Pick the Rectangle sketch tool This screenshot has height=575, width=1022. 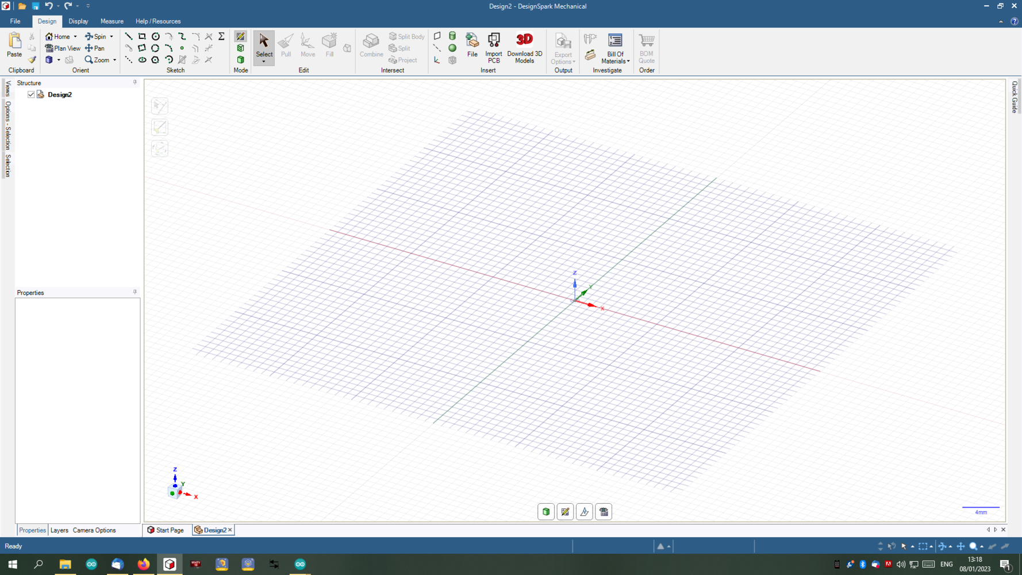[x=142, y=36]
